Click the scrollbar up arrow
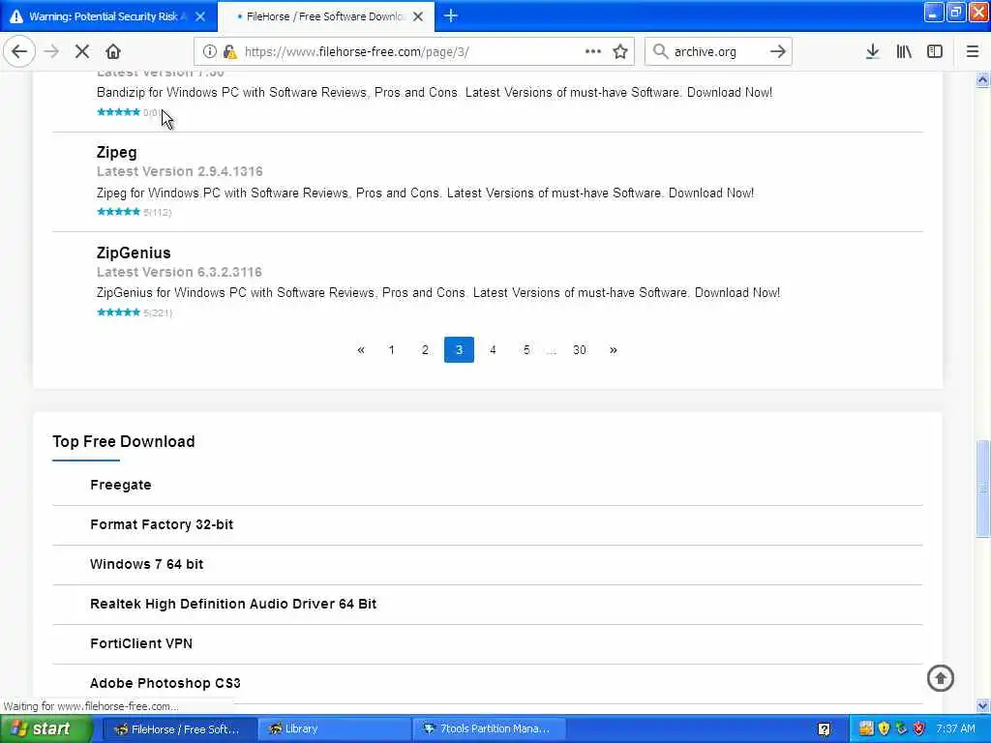The image size is (991, 743). [982, 79]
